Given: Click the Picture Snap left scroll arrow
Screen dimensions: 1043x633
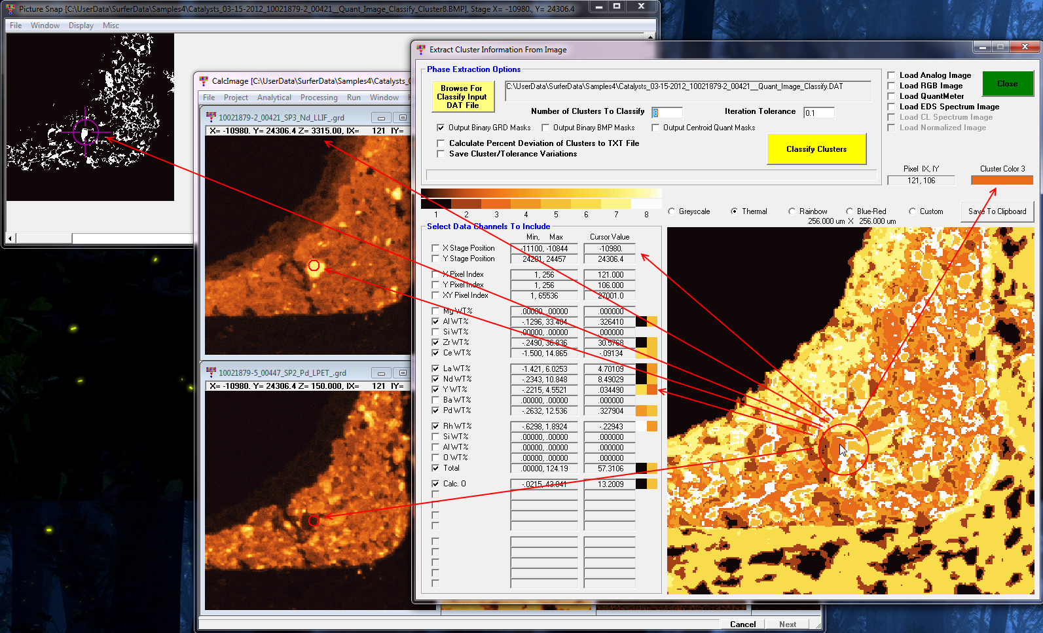Looking at the screenshot, I should (x=10, y=238).
